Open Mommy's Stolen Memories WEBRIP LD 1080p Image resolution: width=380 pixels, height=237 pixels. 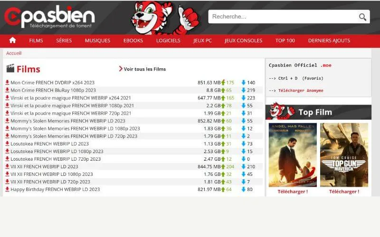tap(75, 128)
